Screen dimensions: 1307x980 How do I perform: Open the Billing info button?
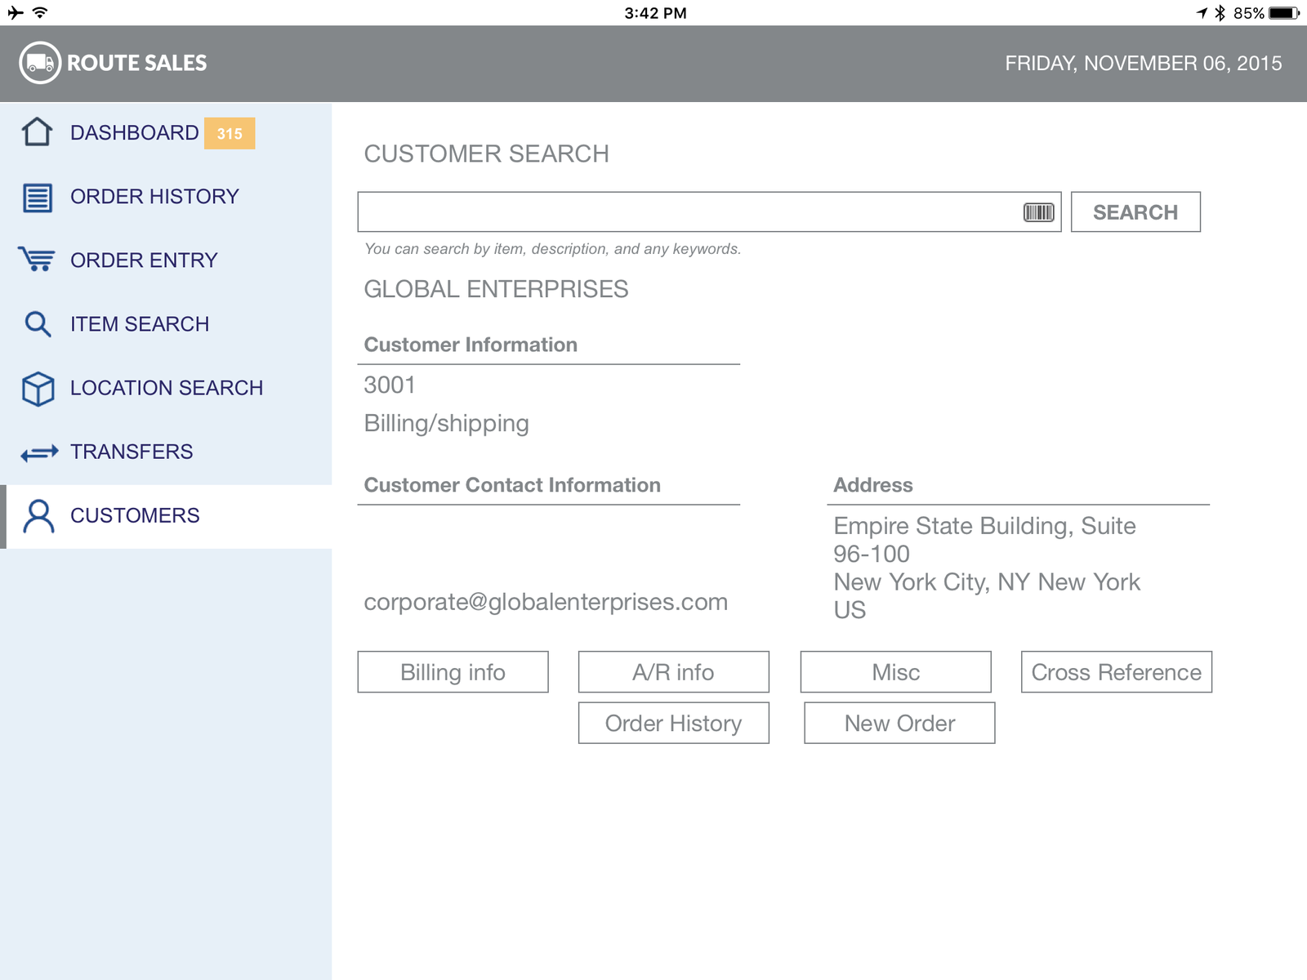point(453,672)
